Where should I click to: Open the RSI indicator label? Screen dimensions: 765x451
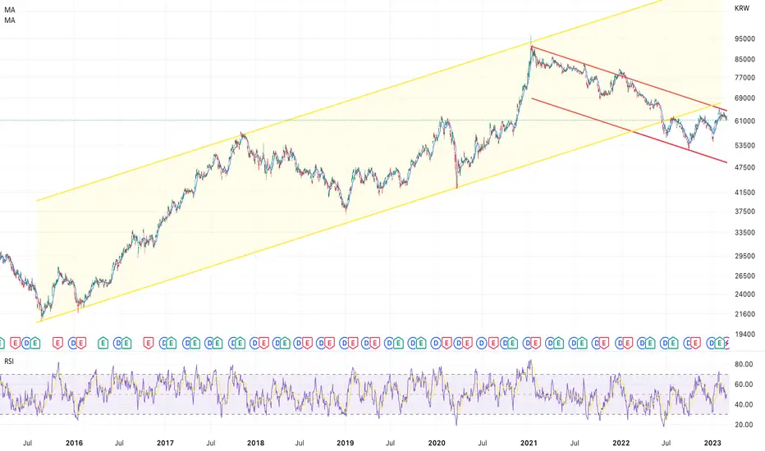pos(9,362)
